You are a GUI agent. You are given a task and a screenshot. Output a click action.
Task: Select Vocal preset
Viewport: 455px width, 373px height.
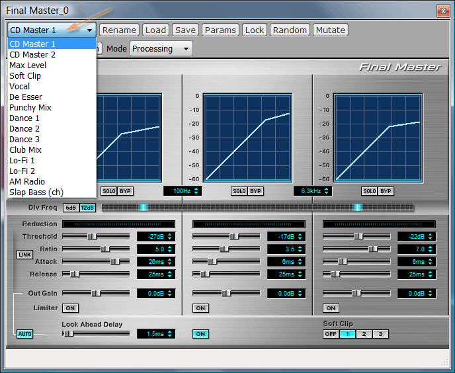(52, 86)
